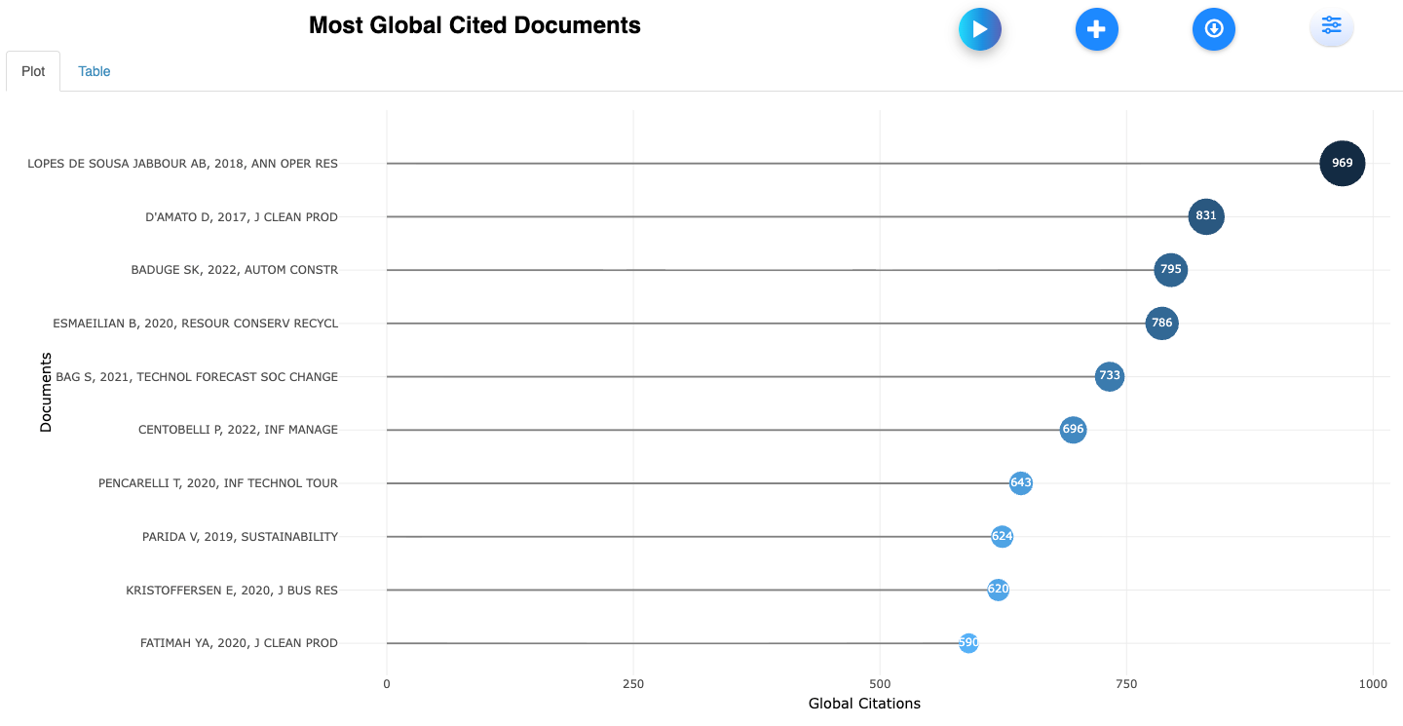Click the D'AMATO D, 2017 document label
This screenshot has width=1403, height=726.
coord(241,216)
